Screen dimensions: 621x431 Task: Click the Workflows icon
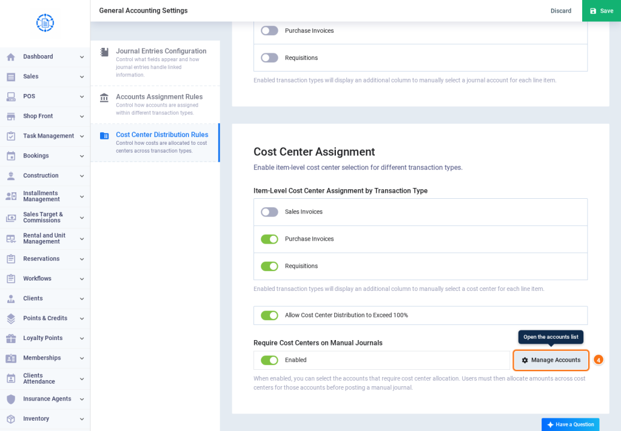(x=11, y=279)
